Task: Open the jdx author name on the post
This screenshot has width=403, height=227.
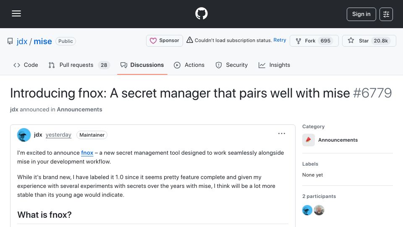Action: coord(38,135)
